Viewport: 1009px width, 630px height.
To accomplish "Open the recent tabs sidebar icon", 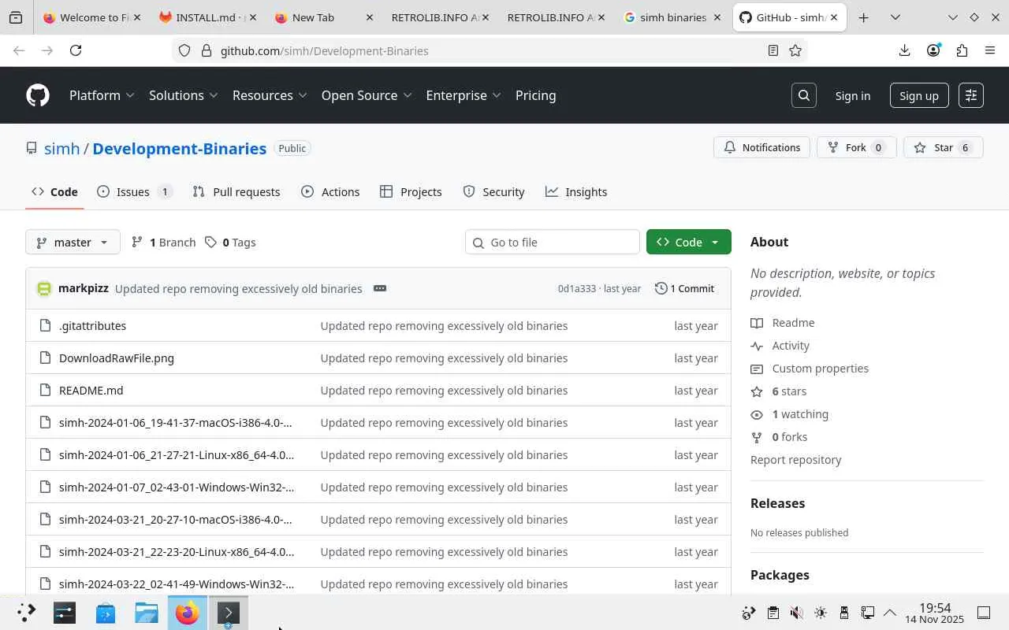I will [16, 17].
